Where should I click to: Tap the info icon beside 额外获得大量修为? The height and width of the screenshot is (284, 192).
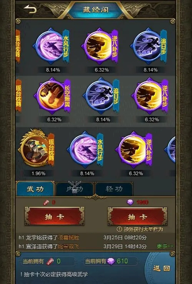[x=119, y=229]
